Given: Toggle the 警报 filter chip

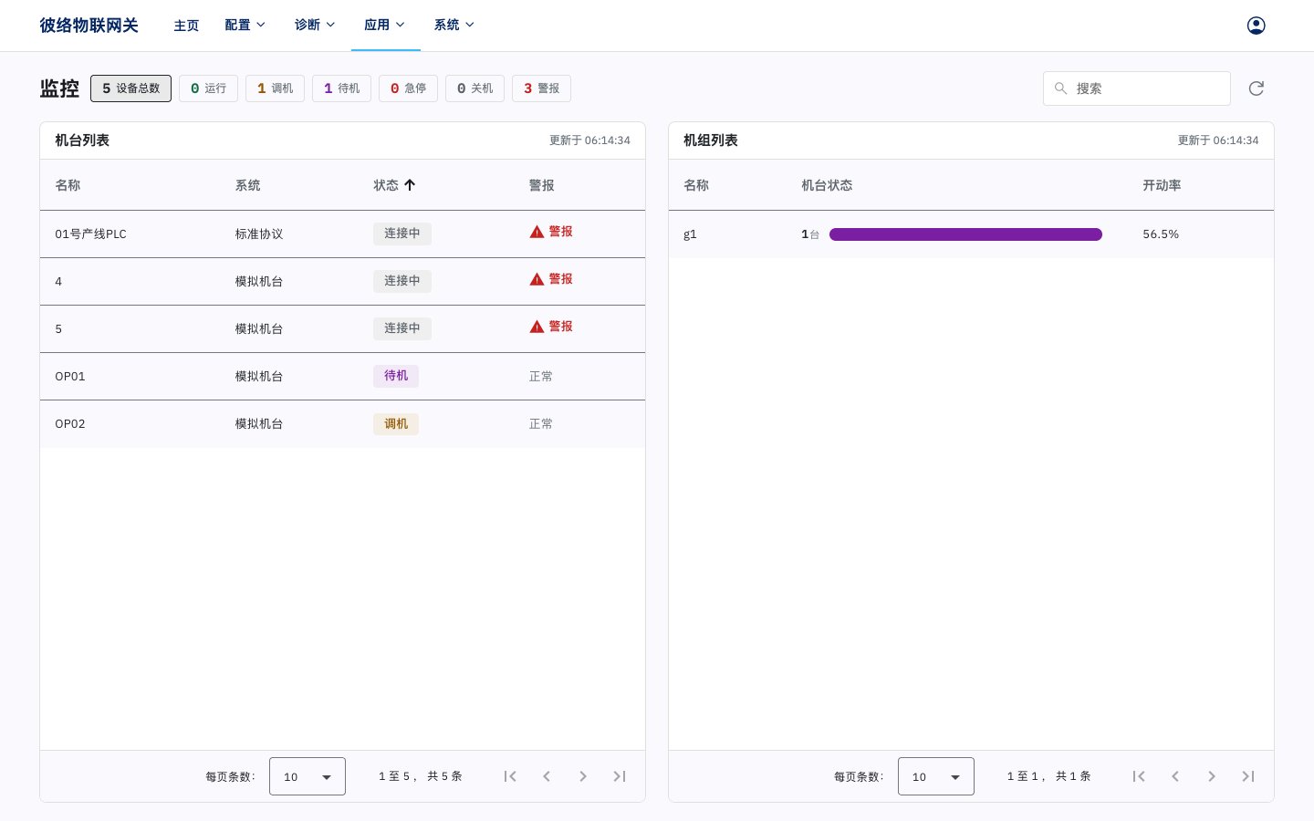Looking at the screenshot, I should tap(541, 88).
